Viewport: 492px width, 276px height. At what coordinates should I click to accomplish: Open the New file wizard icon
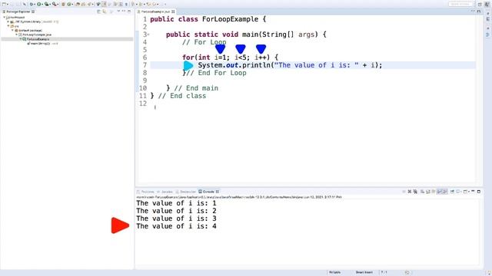(4, 4)
